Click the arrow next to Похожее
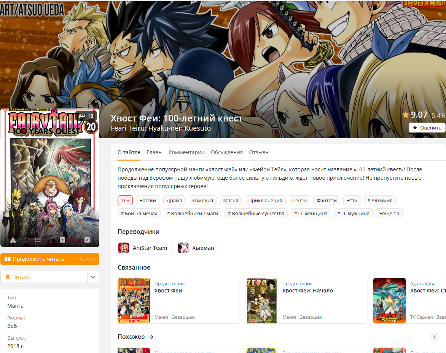The image size is (446, 353). pyautogui.click(x=151, y=337)
